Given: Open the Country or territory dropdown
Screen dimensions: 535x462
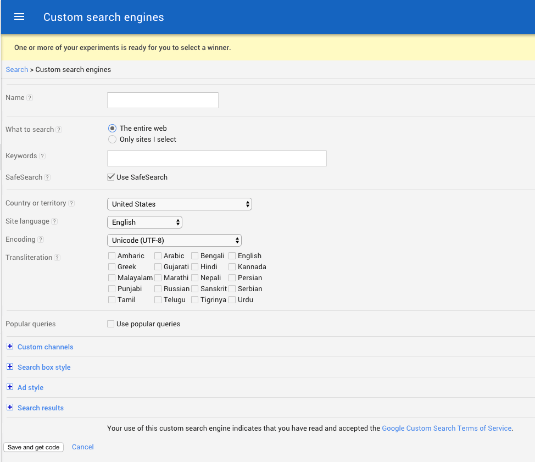Looking at the screenshot, I should tap(180, 204).
